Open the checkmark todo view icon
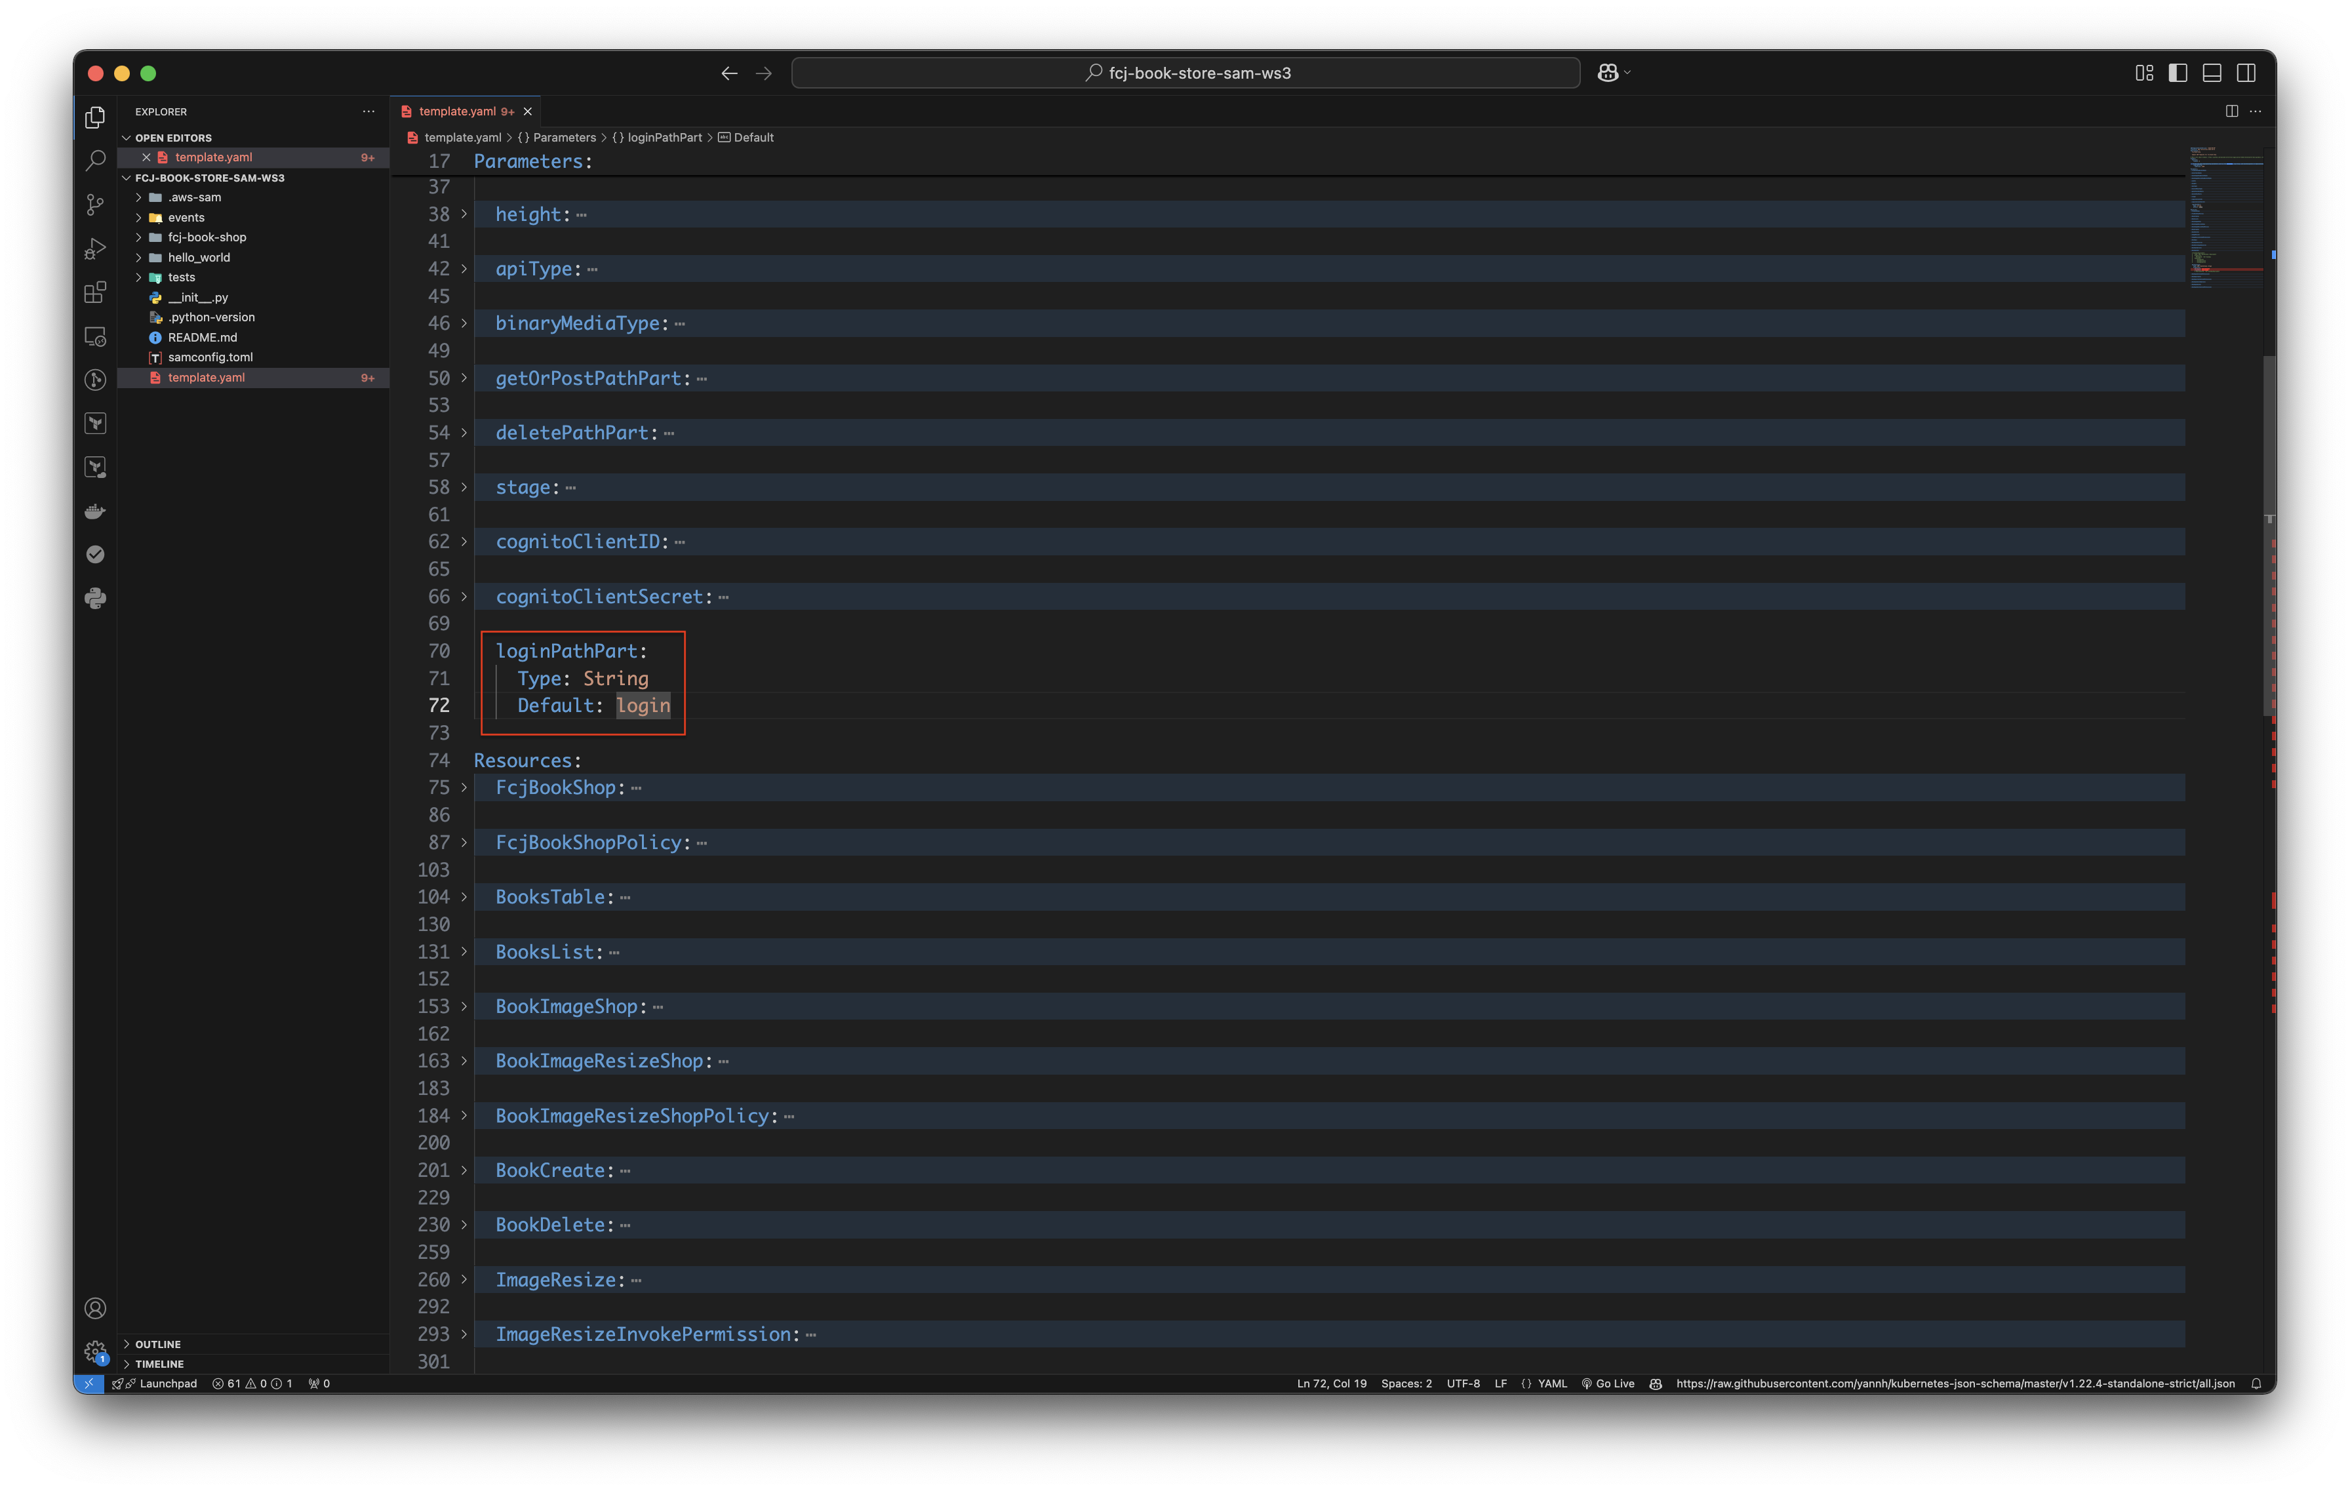2350x1491 pixels. coord(94,554)
